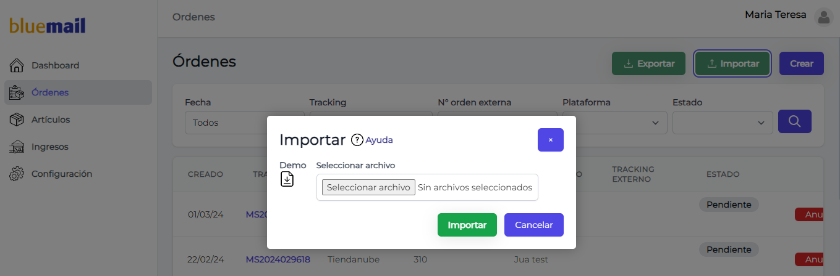The width and height of the screenshot is (840, 276).
Task: Click the Exportar button
Action: coord(648,63)
